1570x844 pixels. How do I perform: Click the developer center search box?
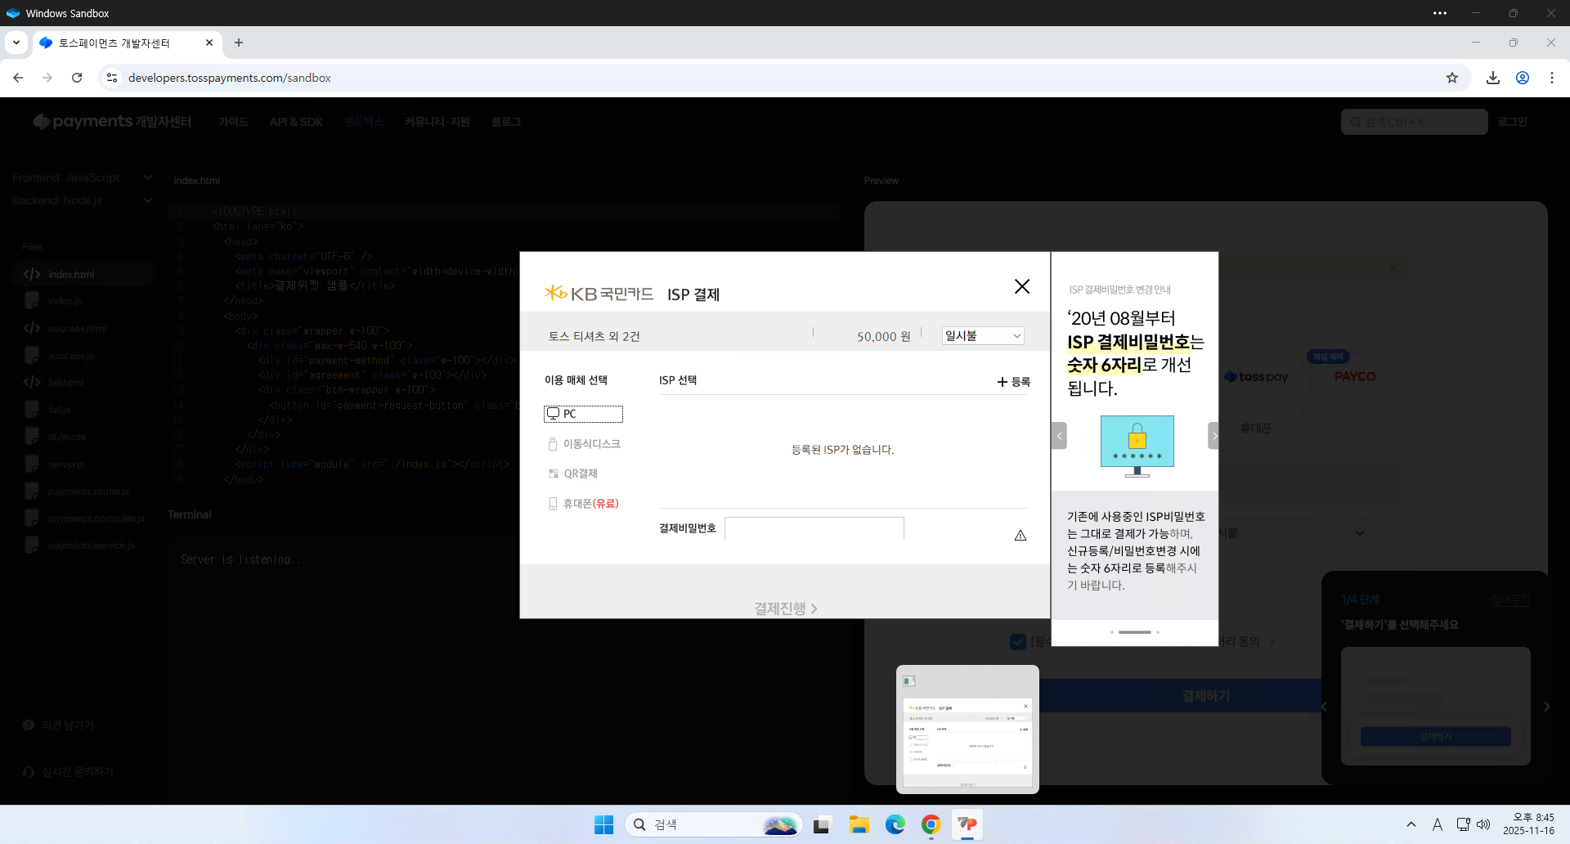pyautogui.click(x=1414, y=122)
